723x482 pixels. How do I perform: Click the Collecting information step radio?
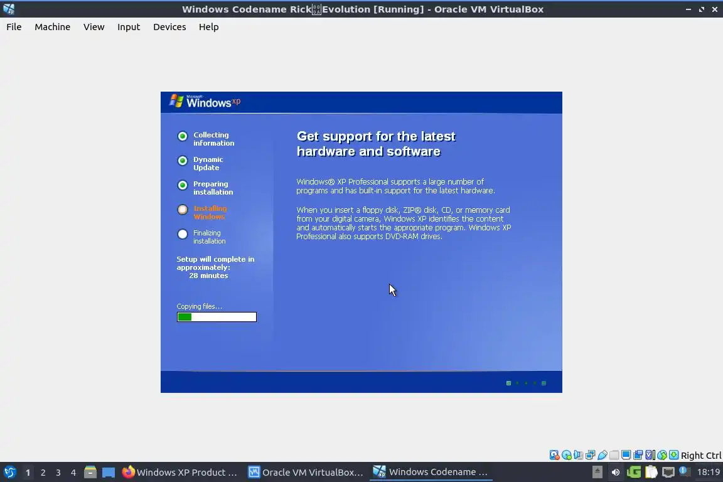pos(183,136)
